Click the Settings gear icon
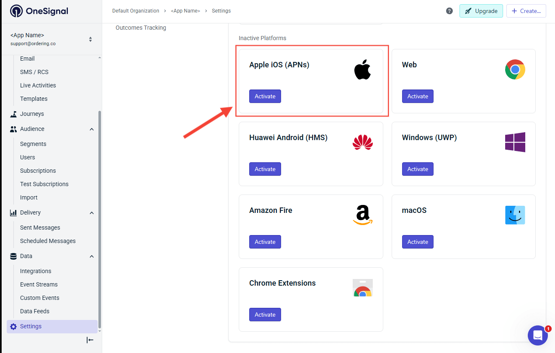This screenshot has width=555, height=353. point(13,326)
